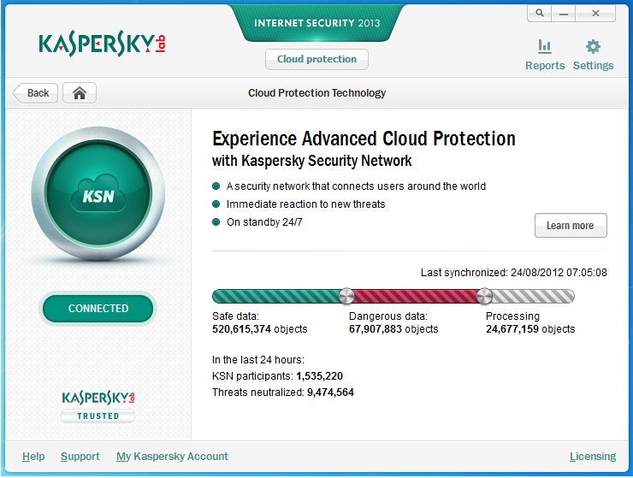
Task: Click the green Safe data bar segment
Action: (277, 297)
